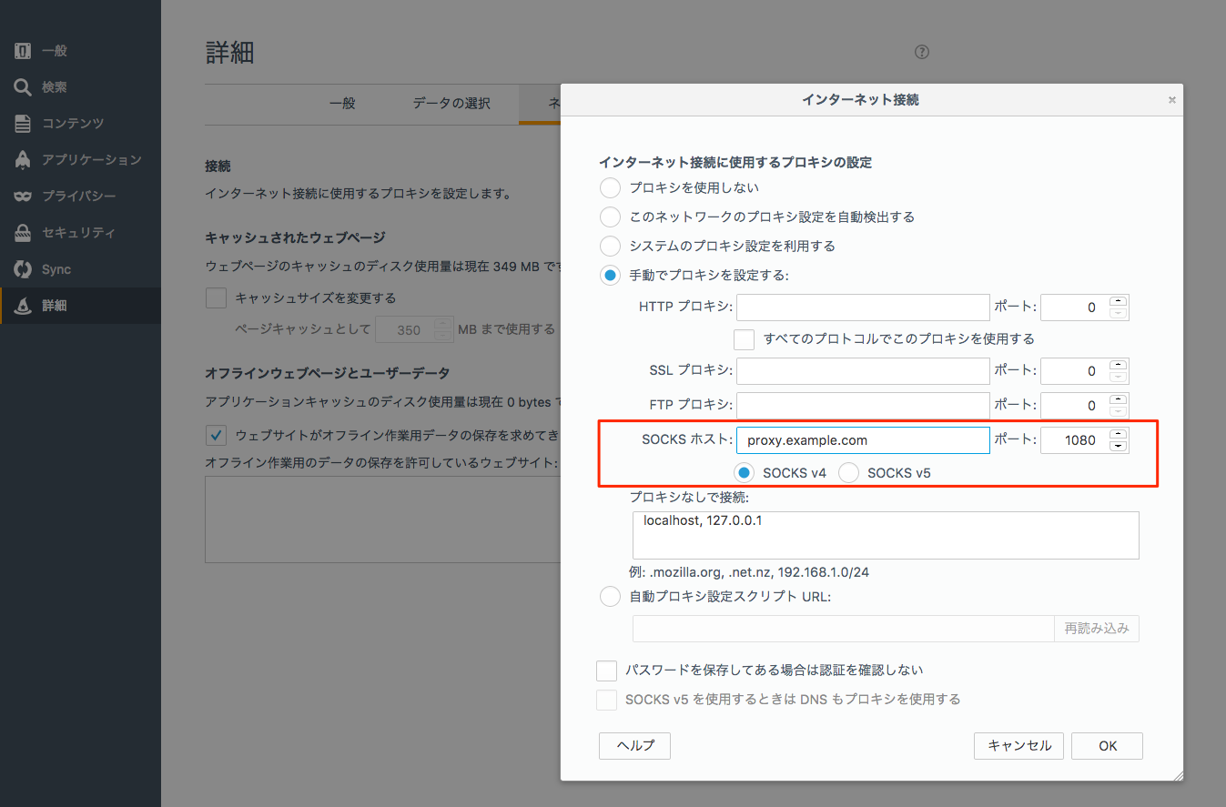
Task: Choose SOCKS v5 radio button
Action: (849, 473)
